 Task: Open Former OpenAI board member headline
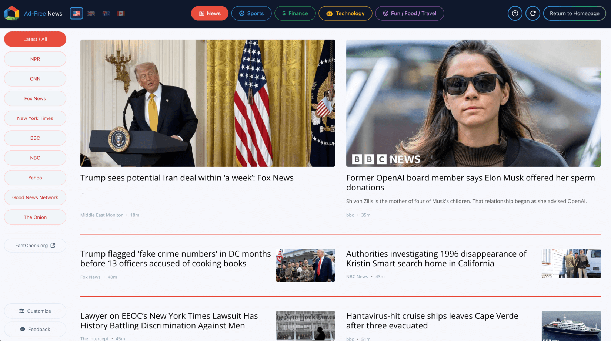pos(470,183)
